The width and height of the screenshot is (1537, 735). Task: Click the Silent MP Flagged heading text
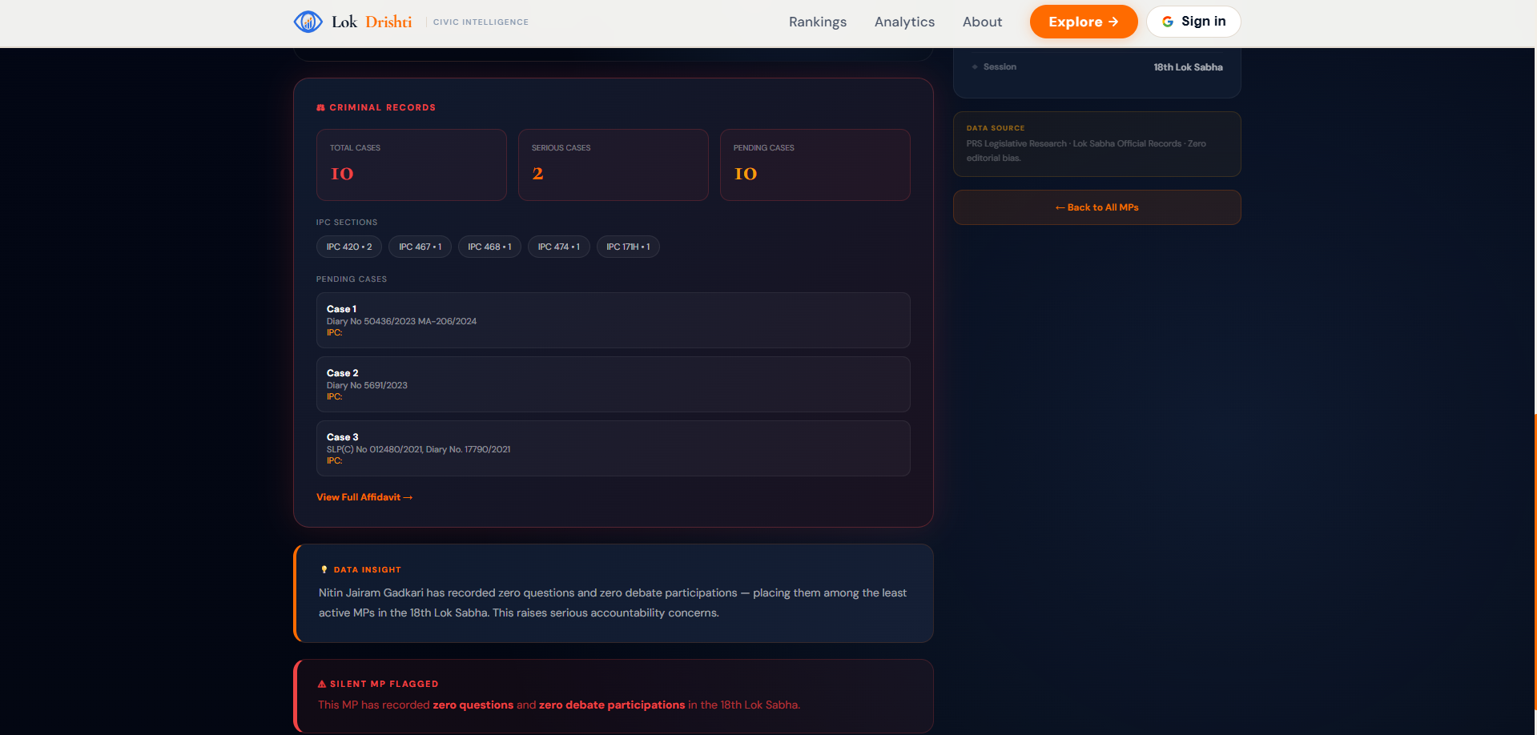384,684
